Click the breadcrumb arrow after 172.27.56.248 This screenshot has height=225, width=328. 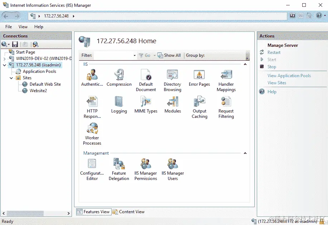pyautogui.click(x=74, y=16)
